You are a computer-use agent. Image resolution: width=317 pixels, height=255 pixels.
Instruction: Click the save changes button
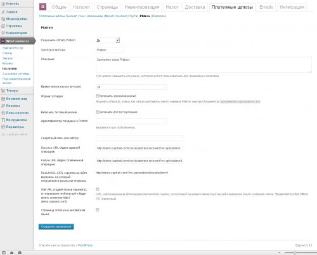(x=56, y=227)
